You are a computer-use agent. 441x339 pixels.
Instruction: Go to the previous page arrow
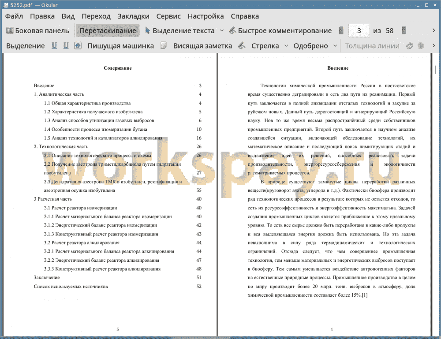coord(341,30)
